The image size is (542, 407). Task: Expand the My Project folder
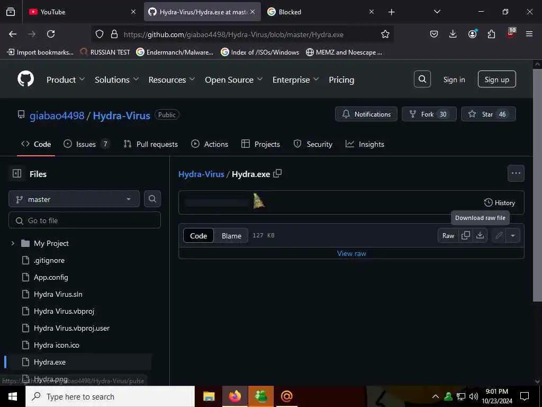(x=13, y=243)
